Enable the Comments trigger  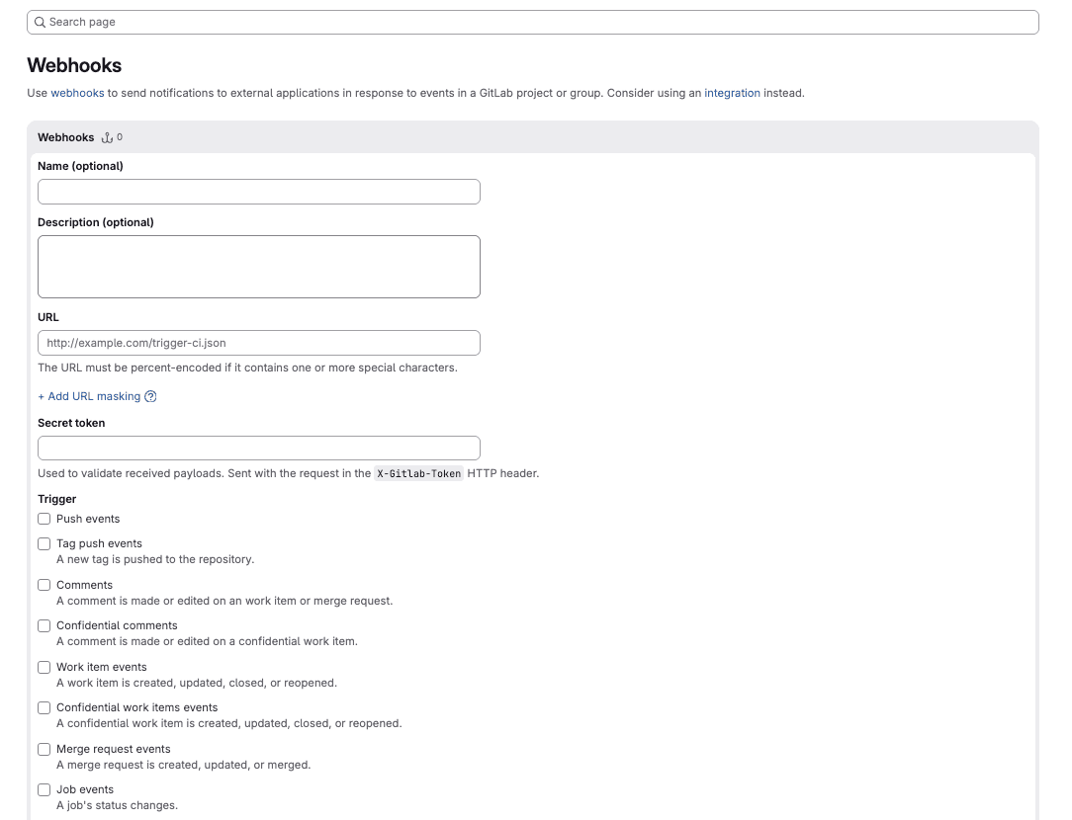(x=44, y=585)
